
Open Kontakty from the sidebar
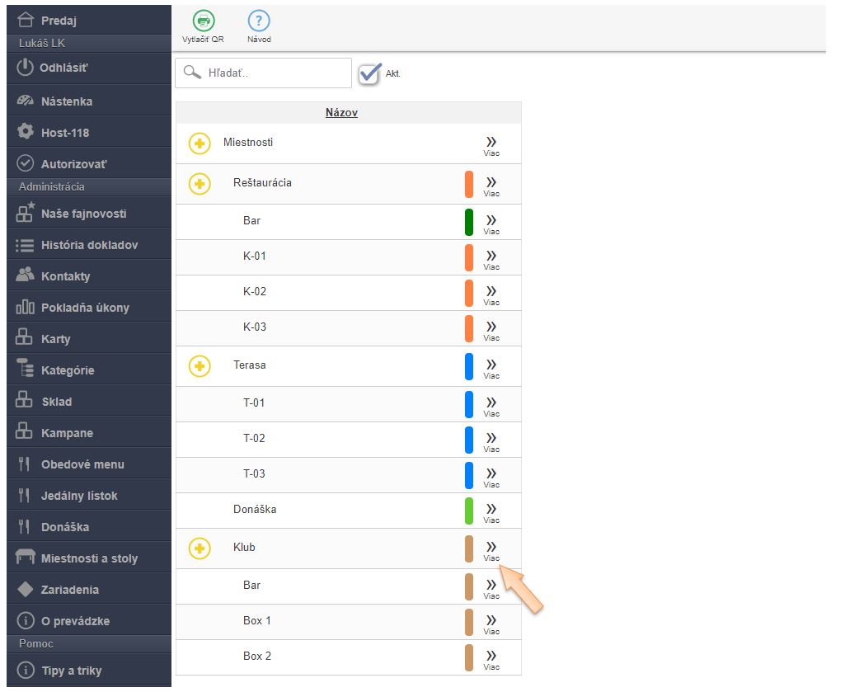[x=65, y=276]
